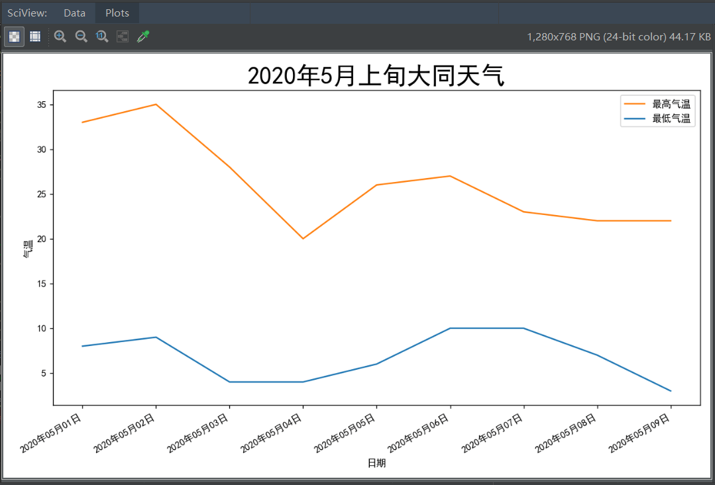
Task: Click the 气温 y-axis label
Action: tap(28, 249)
